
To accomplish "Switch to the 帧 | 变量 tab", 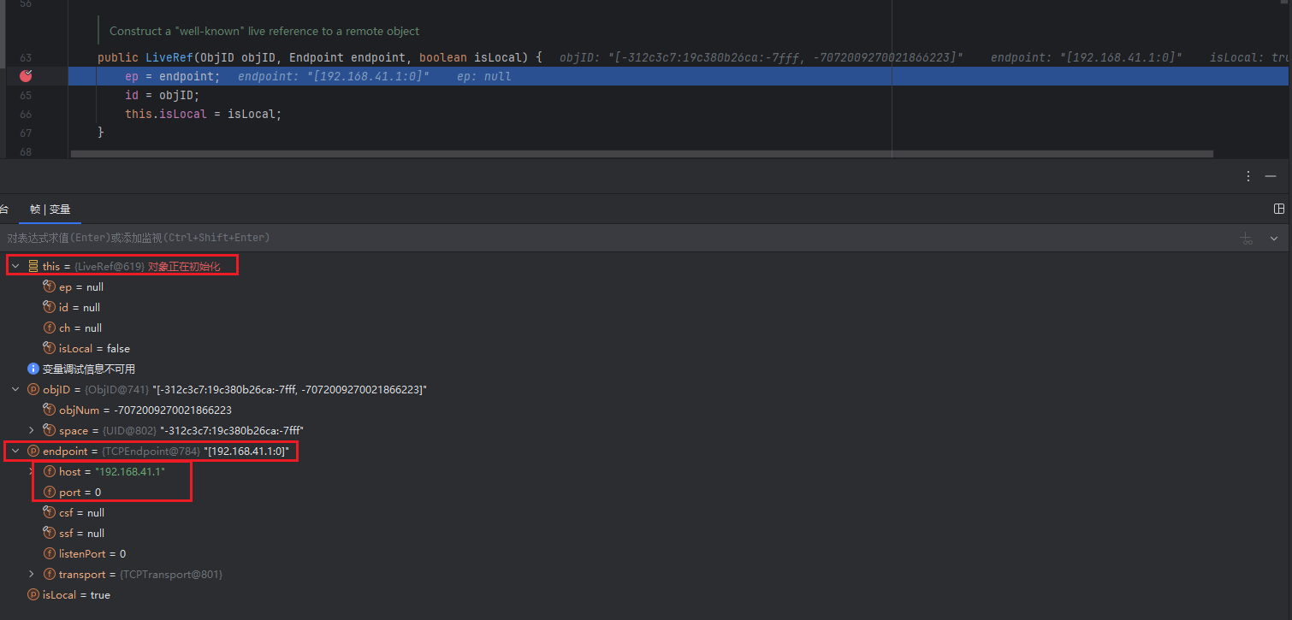I will click(50, 210).
